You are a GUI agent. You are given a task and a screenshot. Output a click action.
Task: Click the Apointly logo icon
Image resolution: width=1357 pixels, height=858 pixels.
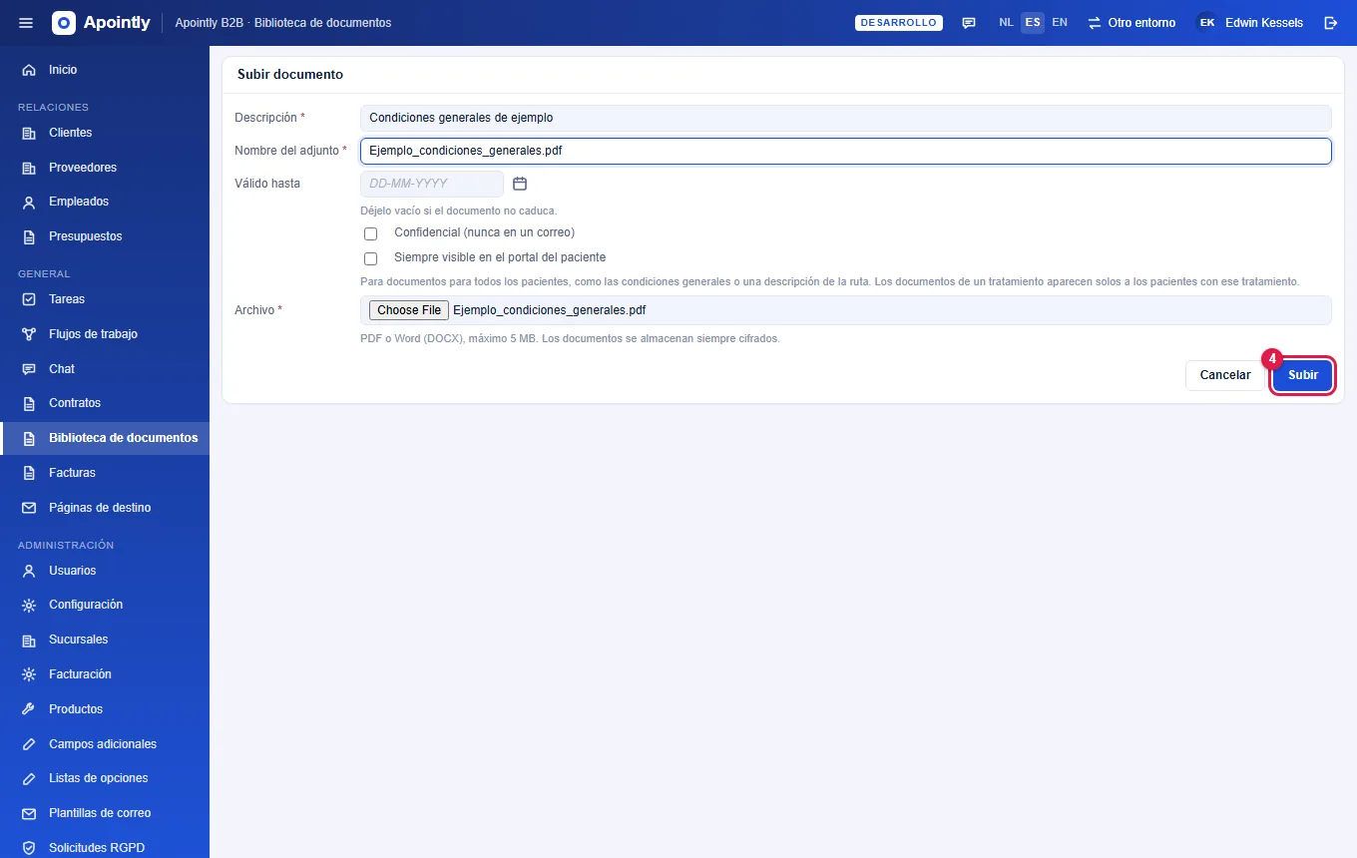tap(64, 23)
